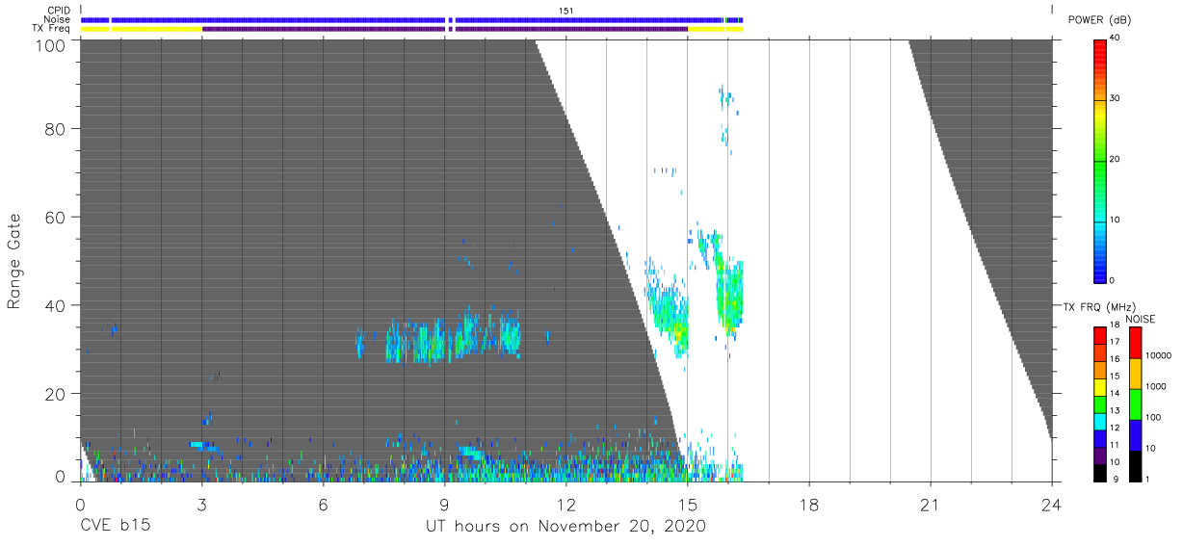Screen dimensions: 1183x546
Task: Click the 10000 label in NOISE legend
Action: pyautogui.click(x=1160, y=355)
